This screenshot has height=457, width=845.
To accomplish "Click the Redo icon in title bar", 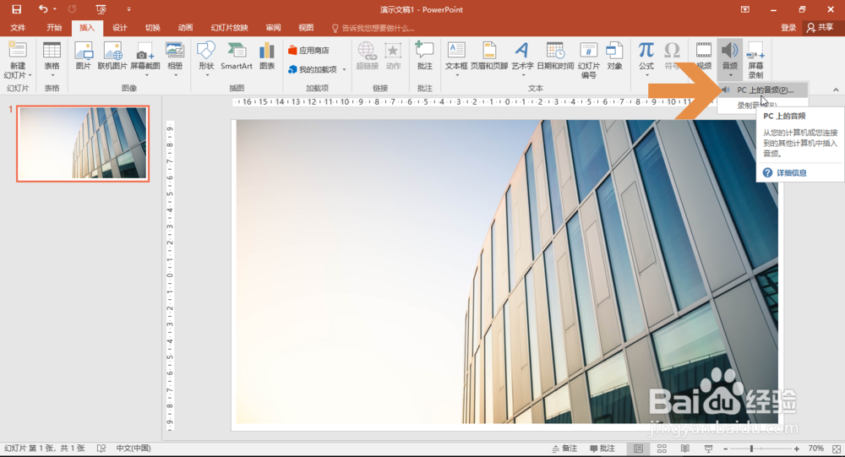I will [72, 9].
